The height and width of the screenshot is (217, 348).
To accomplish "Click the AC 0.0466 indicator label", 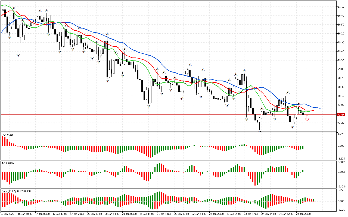I will pyautogui.click(x=8, y=163).
